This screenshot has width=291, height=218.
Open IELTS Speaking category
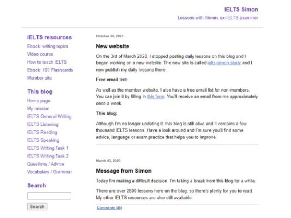point(43,140)
